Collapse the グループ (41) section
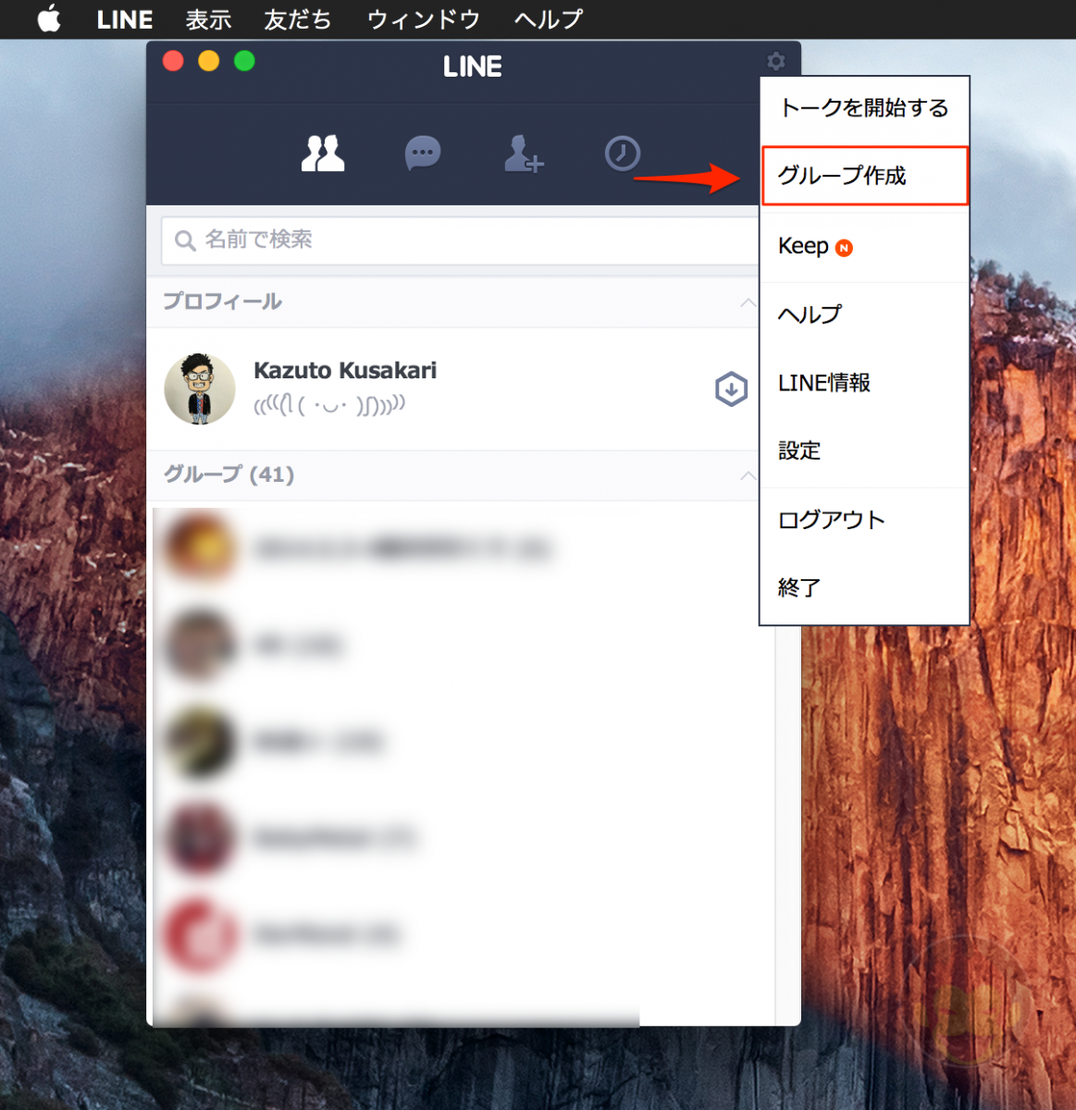 (748, 475)
